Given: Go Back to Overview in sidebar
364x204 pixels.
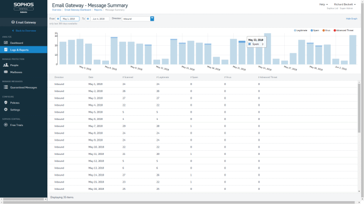Looking at the screenshot, I should click(24, 31).
